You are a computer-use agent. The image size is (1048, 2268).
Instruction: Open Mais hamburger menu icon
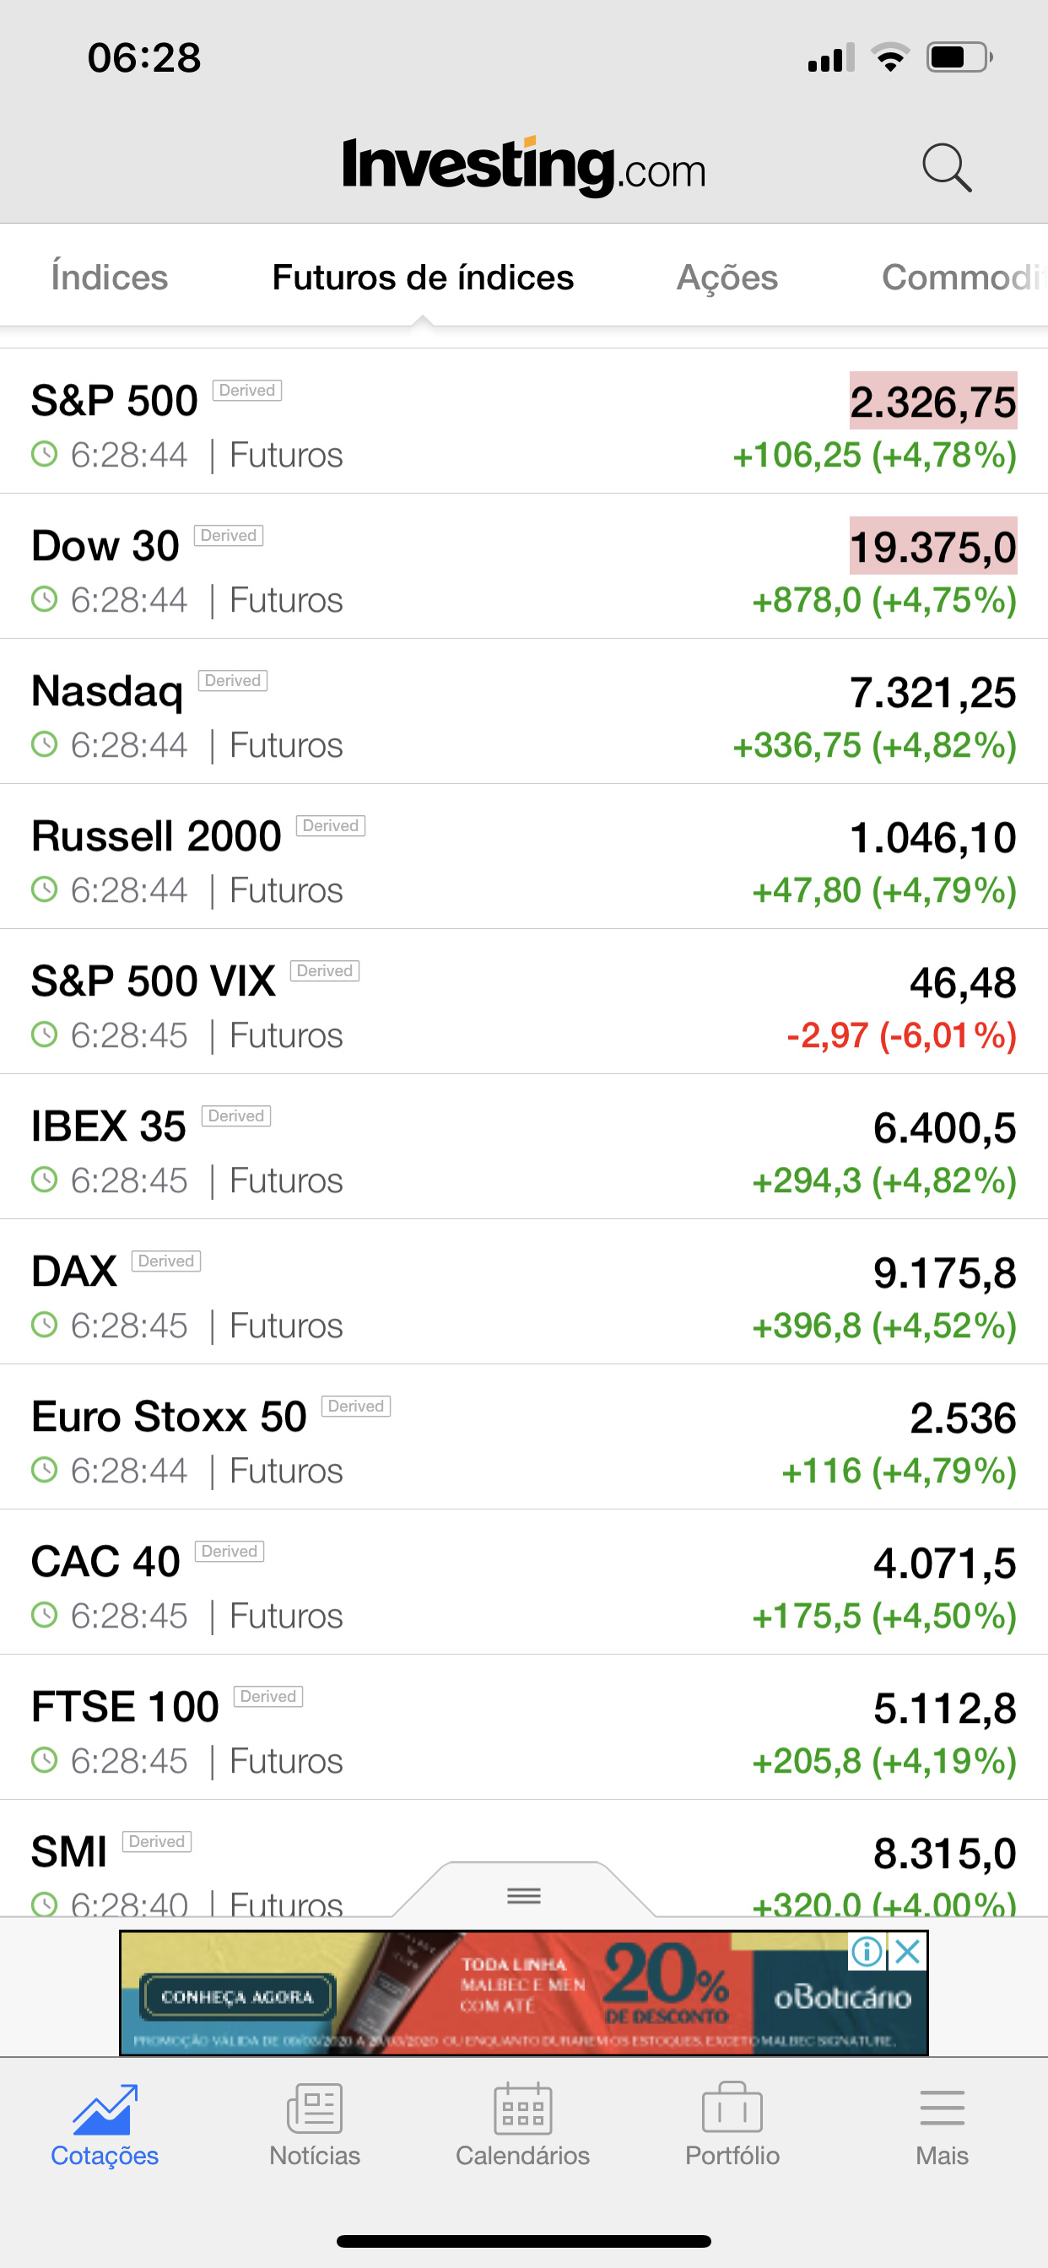(942, 2108)
